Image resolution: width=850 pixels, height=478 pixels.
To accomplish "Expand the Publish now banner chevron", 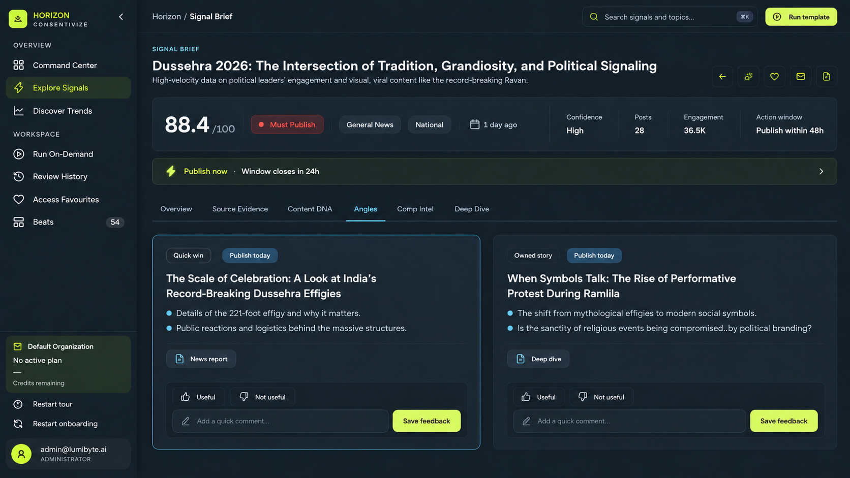I will coord(821,171).
